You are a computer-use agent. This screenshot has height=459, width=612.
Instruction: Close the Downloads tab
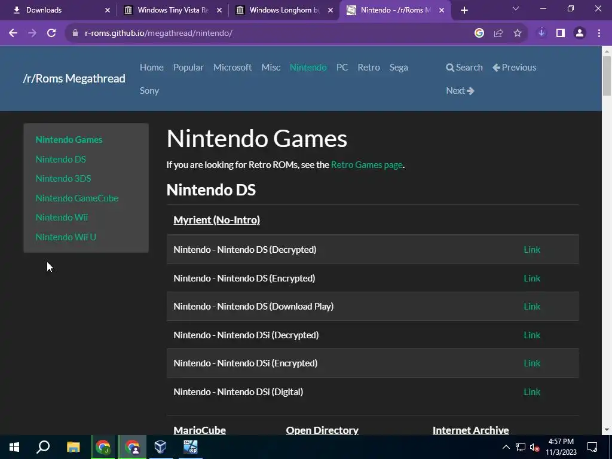[x=108, y=10]
